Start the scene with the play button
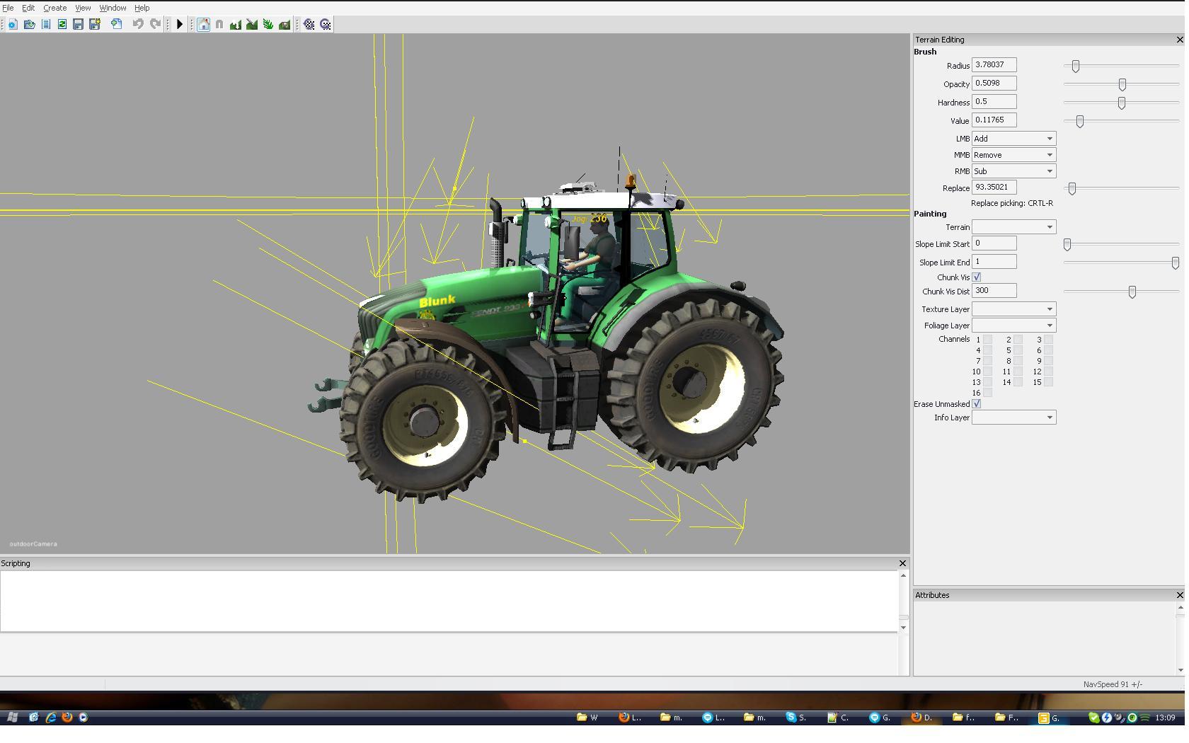Screen dimensions: 1189x743 click(180, 24)
